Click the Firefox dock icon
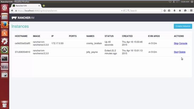 tap(5, 25)
